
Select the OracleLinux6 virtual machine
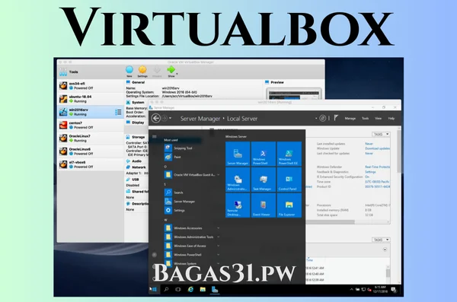point(91,151)
